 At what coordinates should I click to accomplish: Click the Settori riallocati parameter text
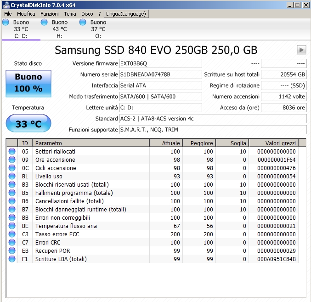click(x=55, y=151)
